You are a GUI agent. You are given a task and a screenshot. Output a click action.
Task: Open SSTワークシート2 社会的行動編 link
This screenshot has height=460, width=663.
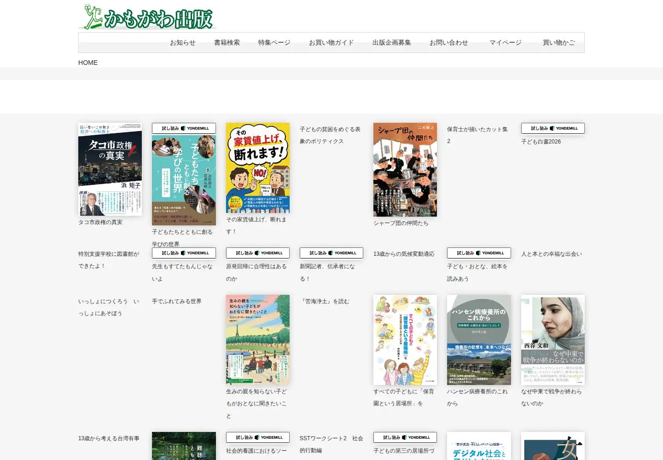[331, 444]
